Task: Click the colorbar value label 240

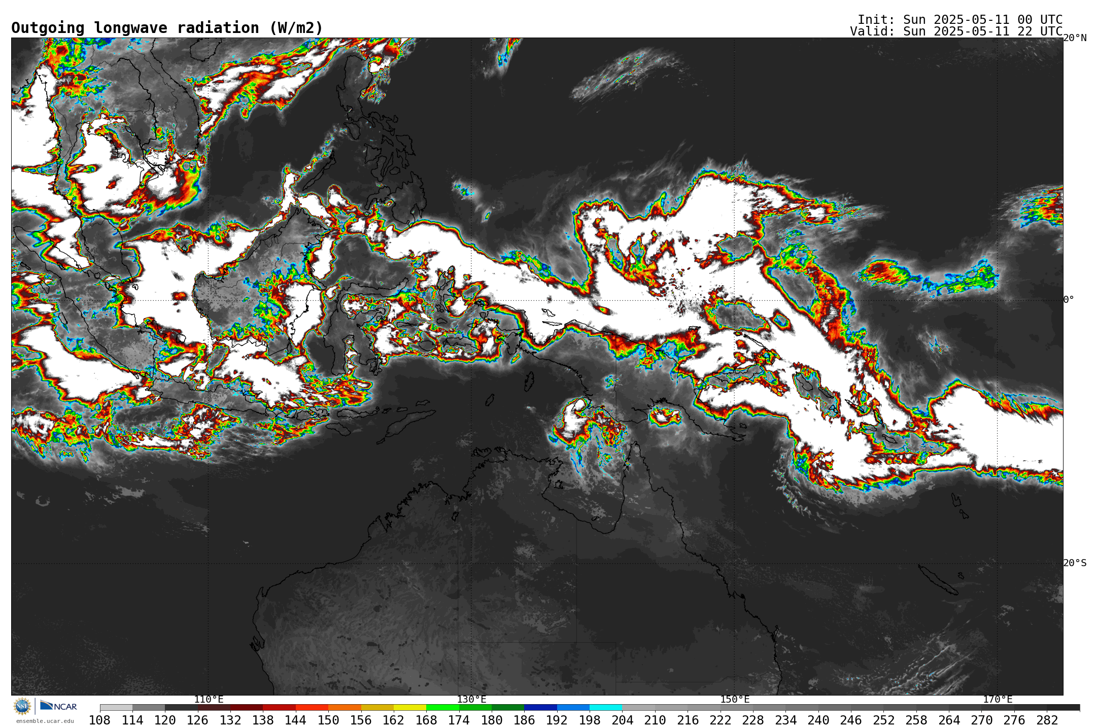Action: coord(818,720)
